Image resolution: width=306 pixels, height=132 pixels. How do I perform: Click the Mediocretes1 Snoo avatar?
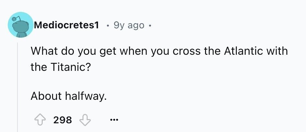click(20, 25)
